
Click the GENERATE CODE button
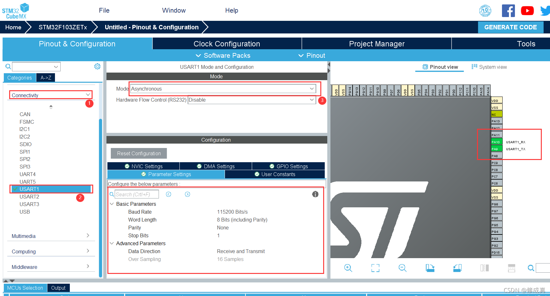point(511,27)
